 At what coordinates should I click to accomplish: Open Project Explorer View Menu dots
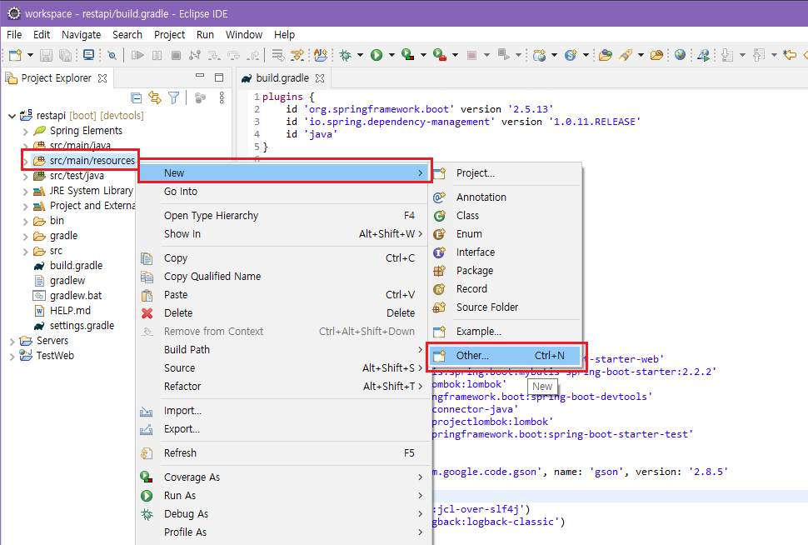click(222, 97)
